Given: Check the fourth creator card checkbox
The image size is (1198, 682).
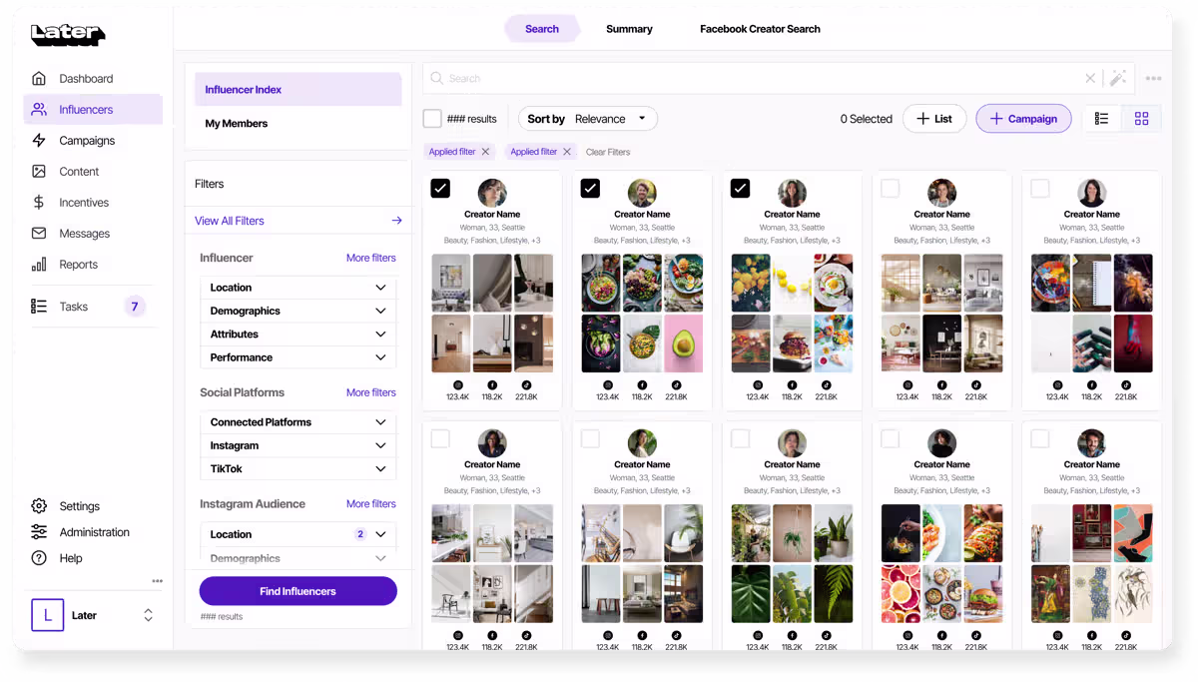Looking at the screenshot, I should 890,188.
